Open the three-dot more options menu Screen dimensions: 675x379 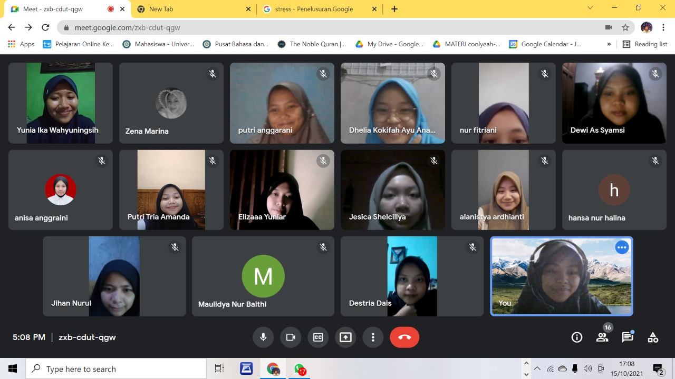(x=373, y=337)
